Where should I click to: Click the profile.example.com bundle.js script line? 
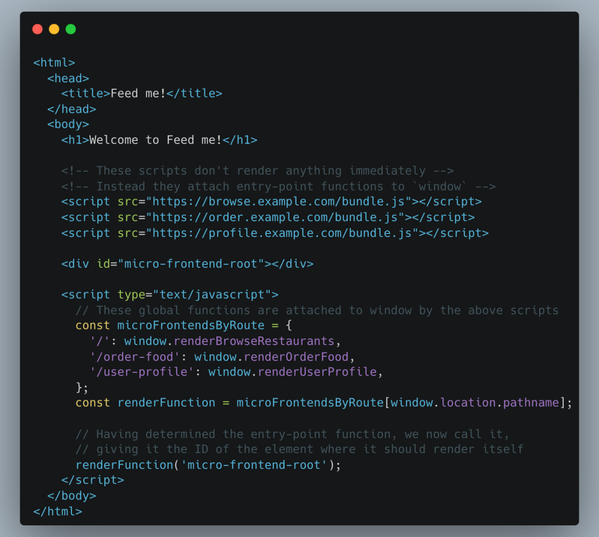(x=275, y=233)
